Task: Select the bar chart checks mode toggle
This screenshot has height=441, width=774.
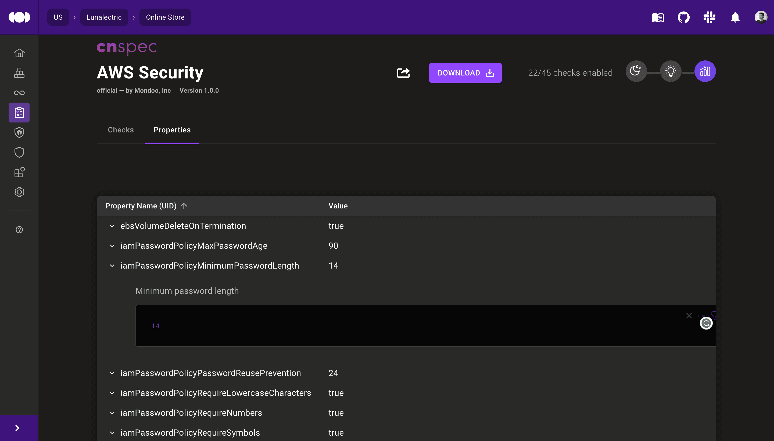Action: tap(705, 71)
